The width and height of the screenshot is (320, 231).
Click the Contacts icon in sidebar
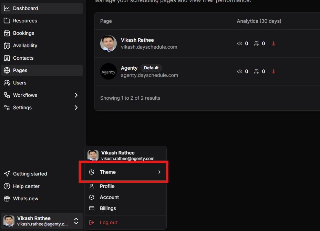(7, 58)
